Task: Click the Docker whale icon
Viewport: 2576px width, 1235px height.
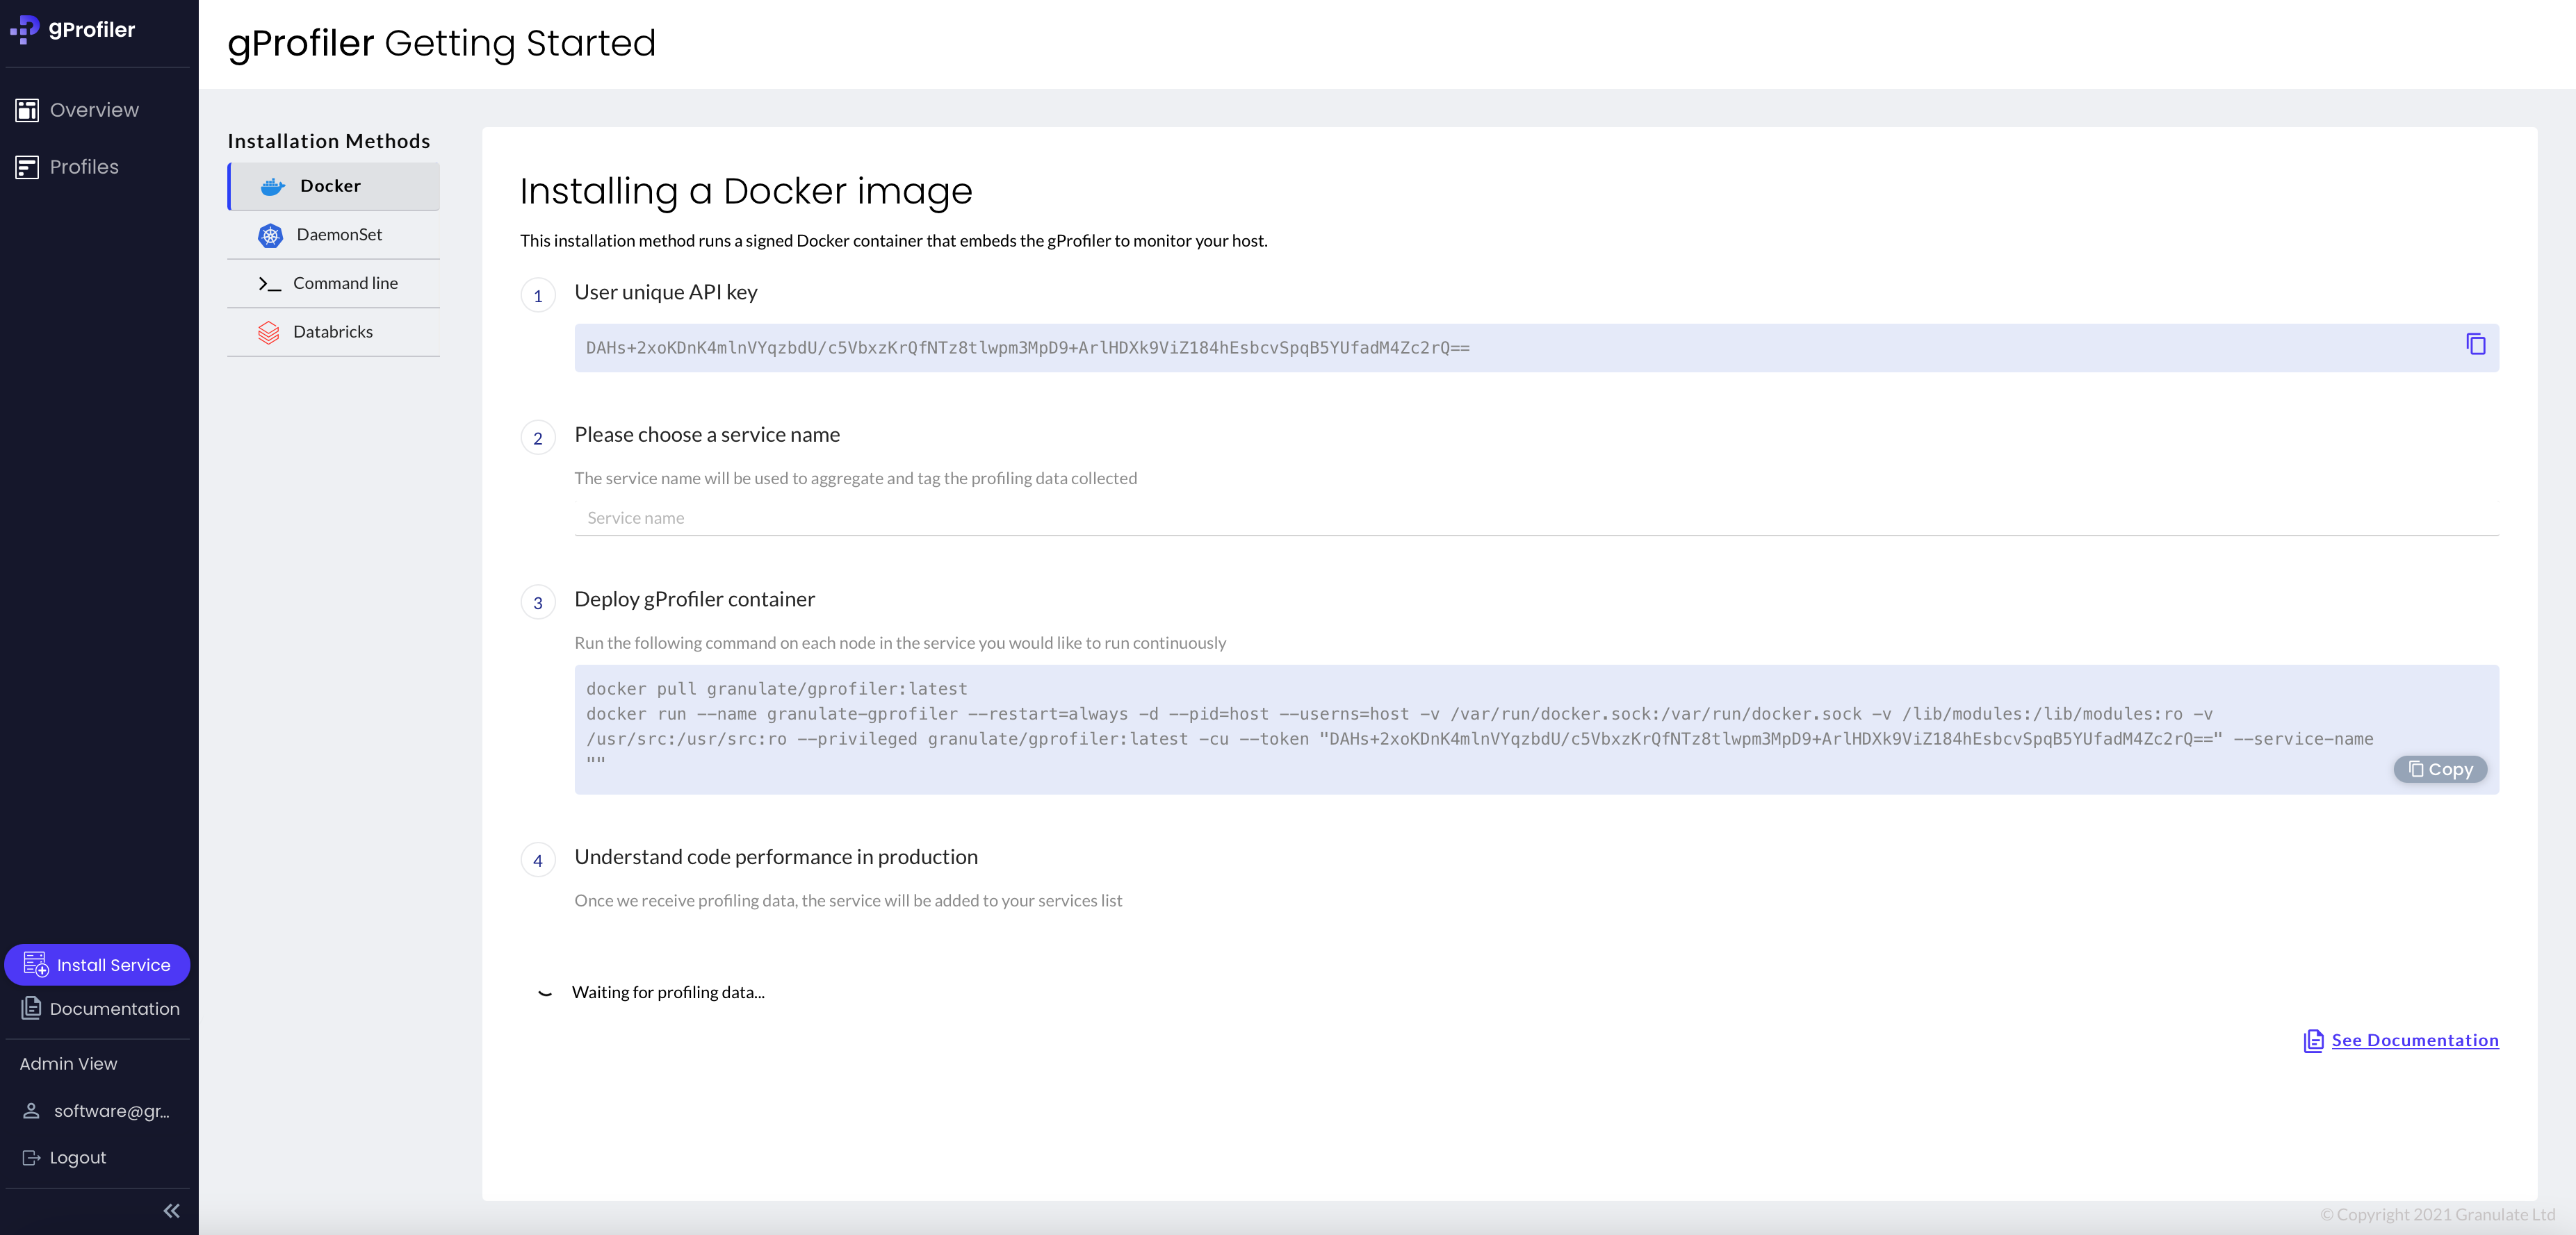Action: [272, 187]
